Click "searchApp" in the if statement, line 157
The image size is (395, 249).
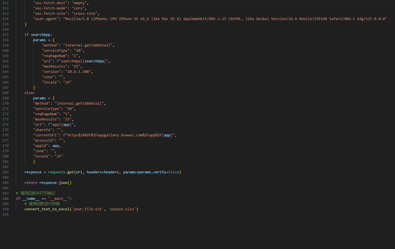(x=40, y=35)
